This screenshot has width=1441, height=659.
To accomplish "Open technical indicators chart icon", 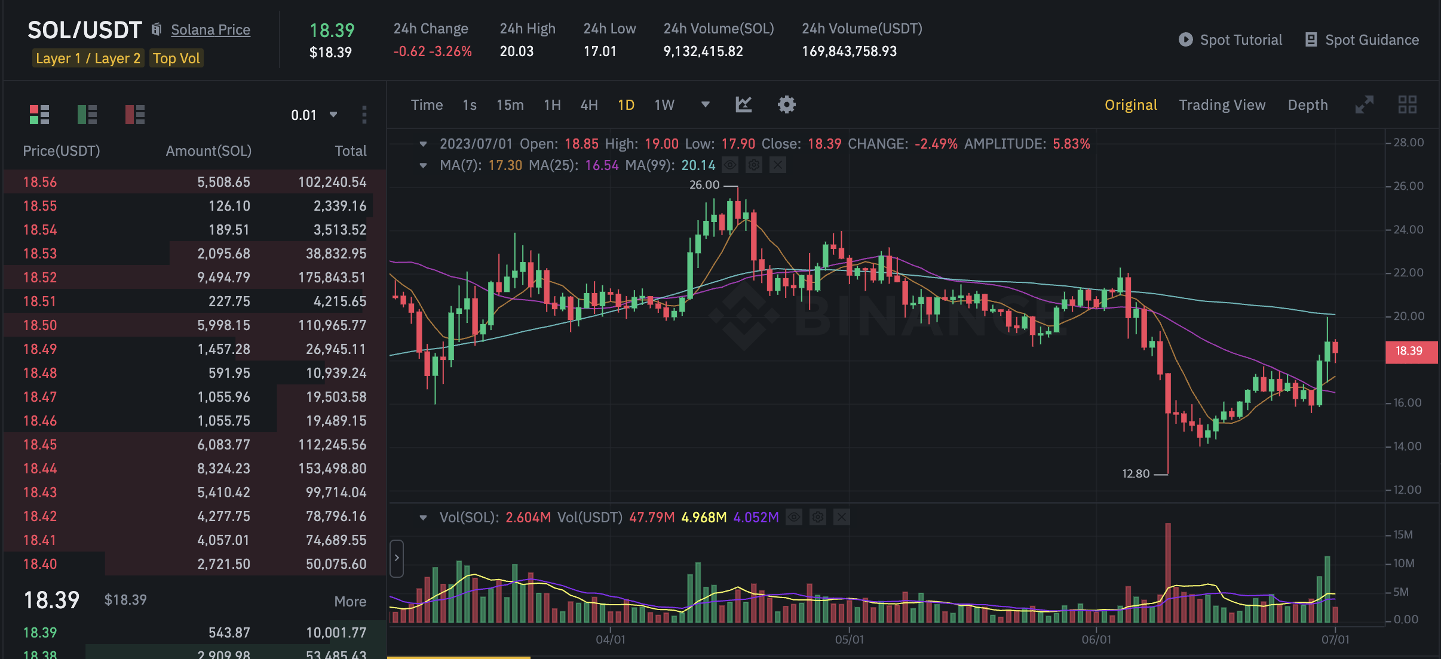I will [743, 104].
